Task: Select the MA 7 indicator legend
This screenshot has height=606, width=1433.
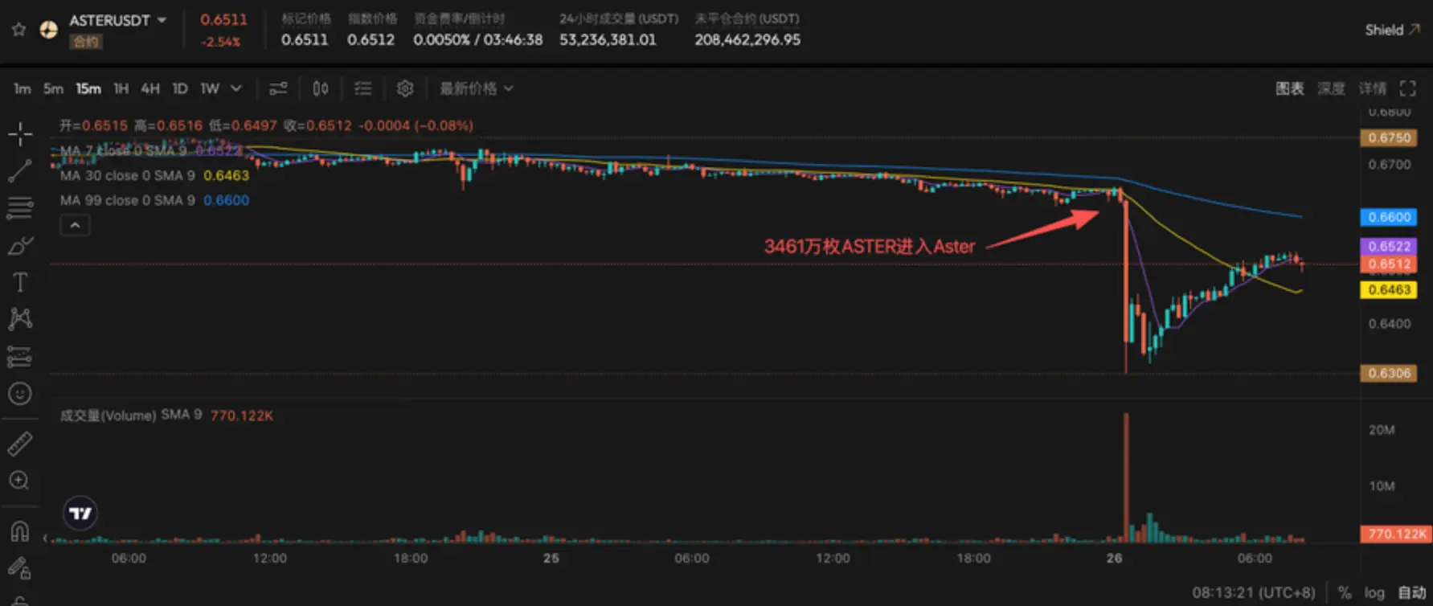Action: pos(151,150)
